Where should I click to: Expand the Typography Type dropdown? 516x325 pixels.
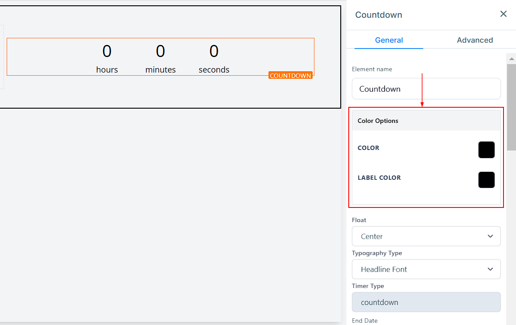click(426, 269)
